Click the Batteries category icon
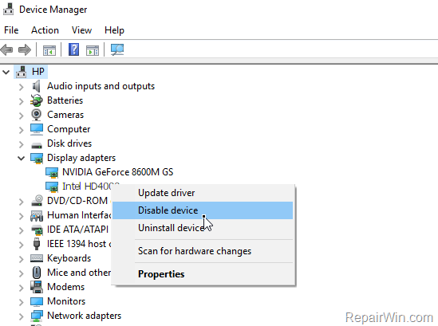The height and width of the screenshot is (326, 438). click(37, 100)
